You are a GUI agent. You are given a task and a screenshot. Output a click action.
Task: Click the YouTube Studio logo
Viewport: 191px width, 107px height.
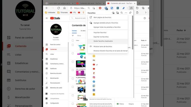(55, 18)
